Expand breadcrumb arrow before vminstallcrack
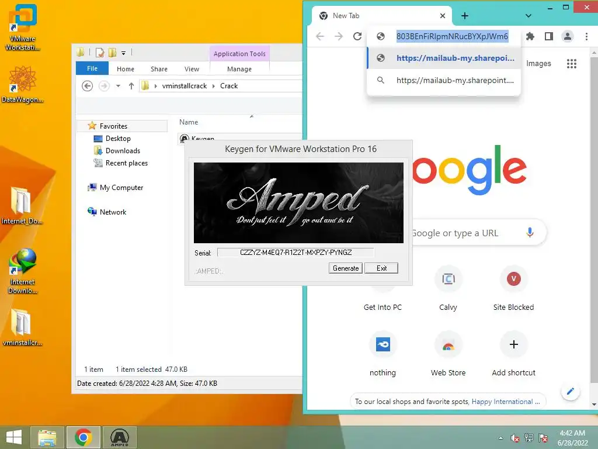The height and width of the screenshot is (449, 598). point(155,86)
